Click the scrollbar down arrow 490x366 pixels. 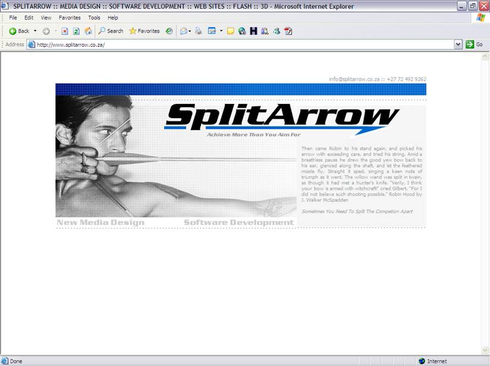click(485, 350)
